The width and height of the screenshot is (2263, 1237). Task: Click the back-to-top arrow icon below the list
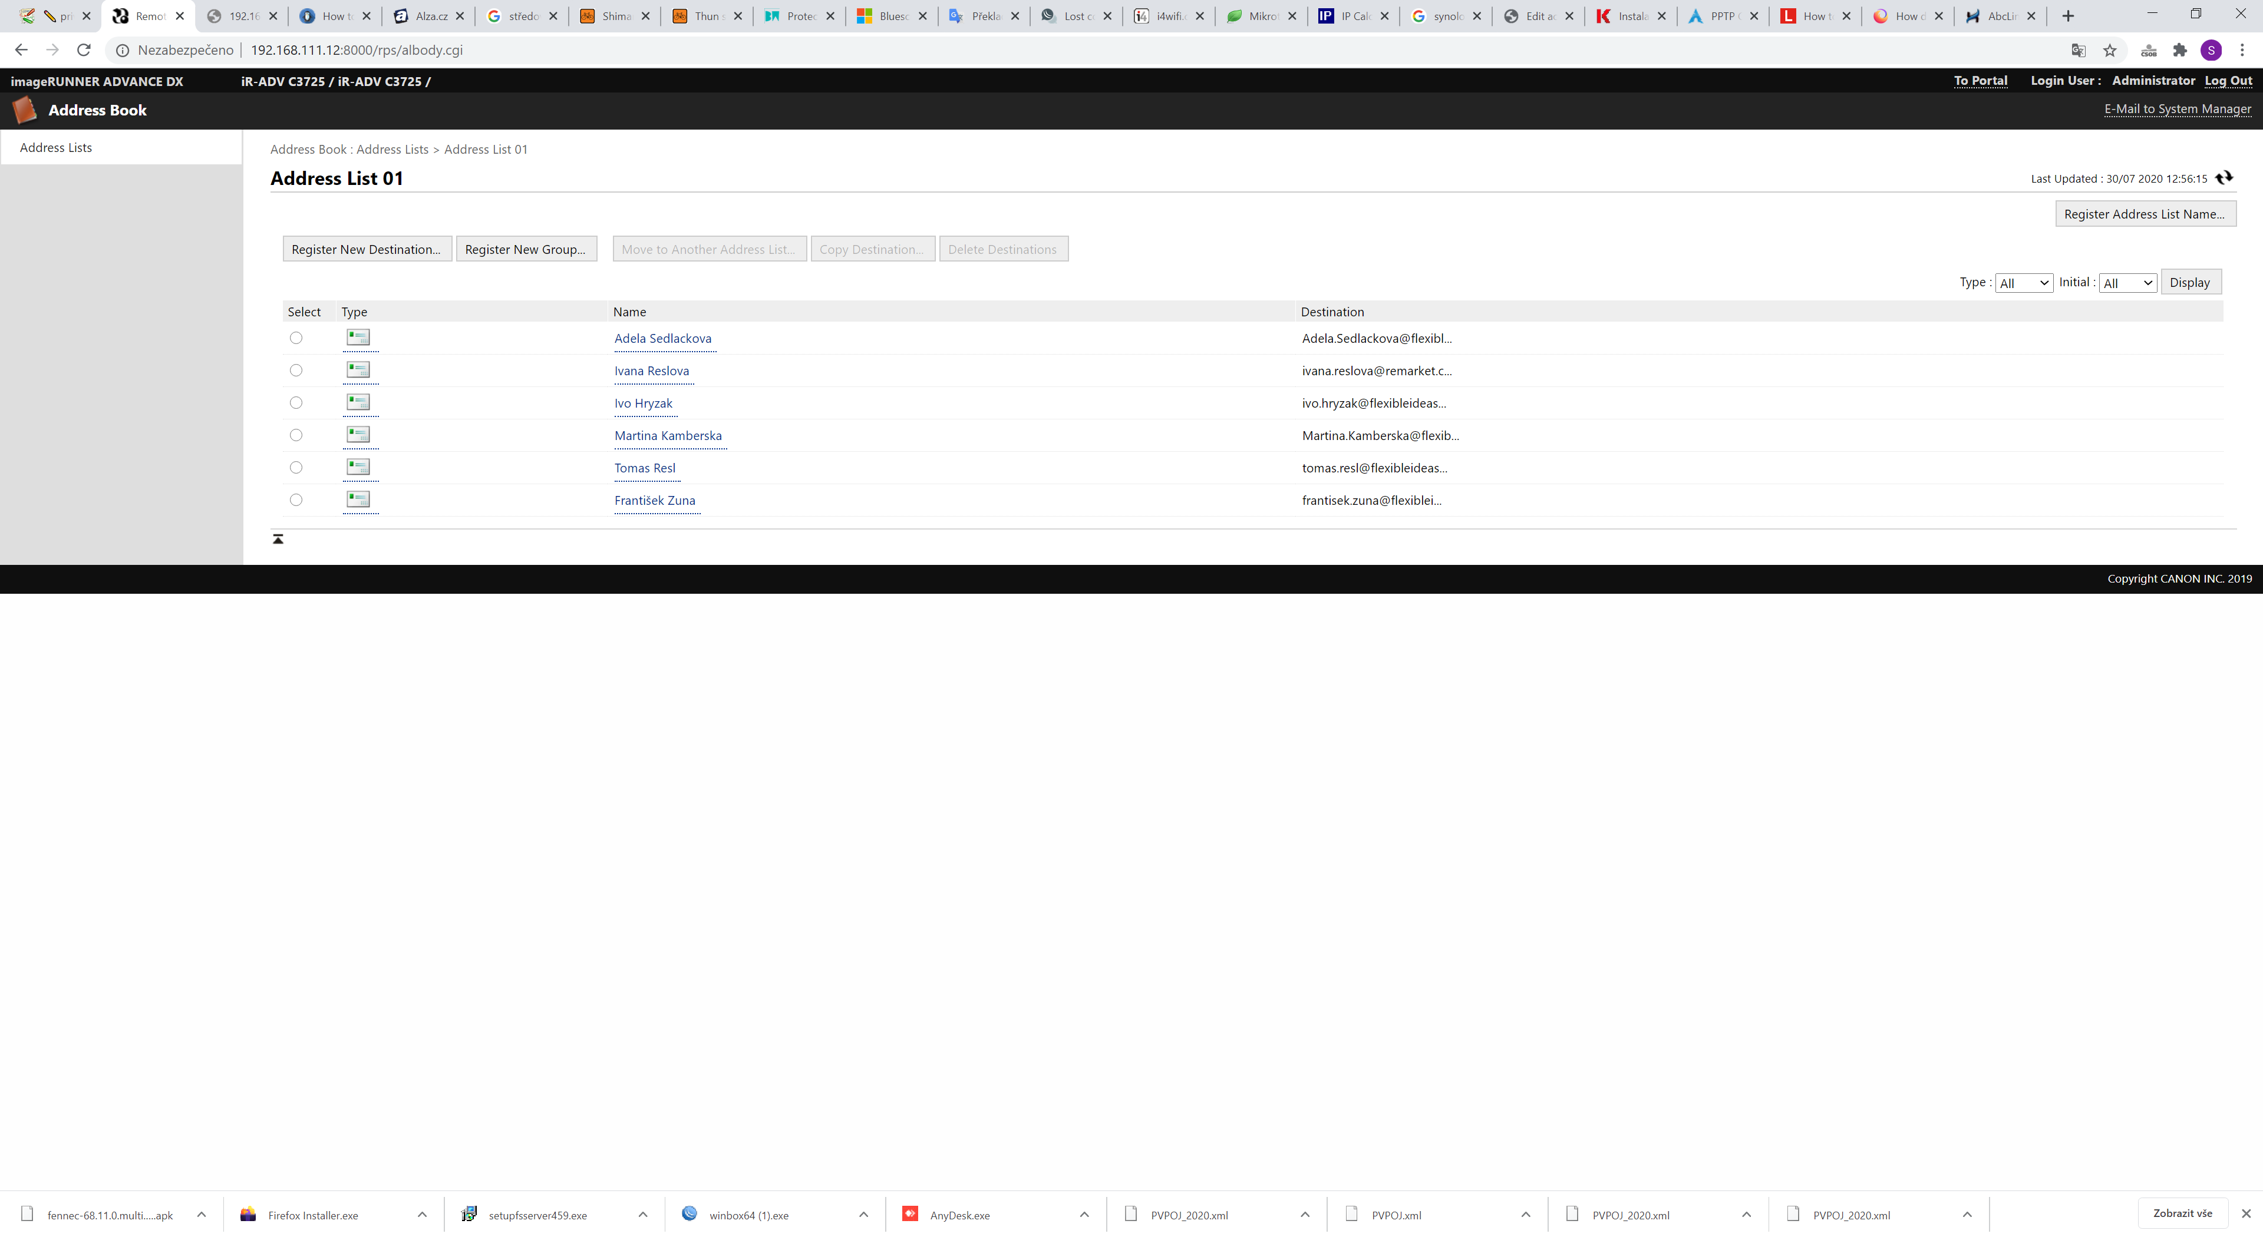coord(278,539)
